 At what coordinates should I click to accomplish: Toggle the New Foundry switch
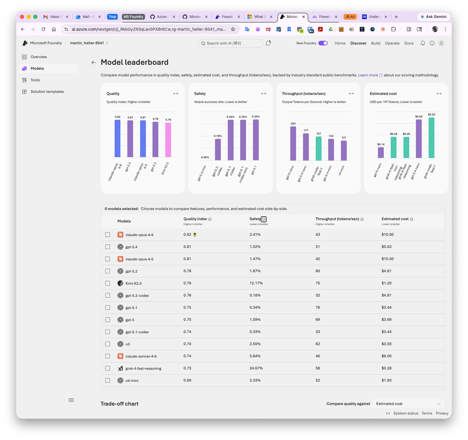(x=323, y=43)
